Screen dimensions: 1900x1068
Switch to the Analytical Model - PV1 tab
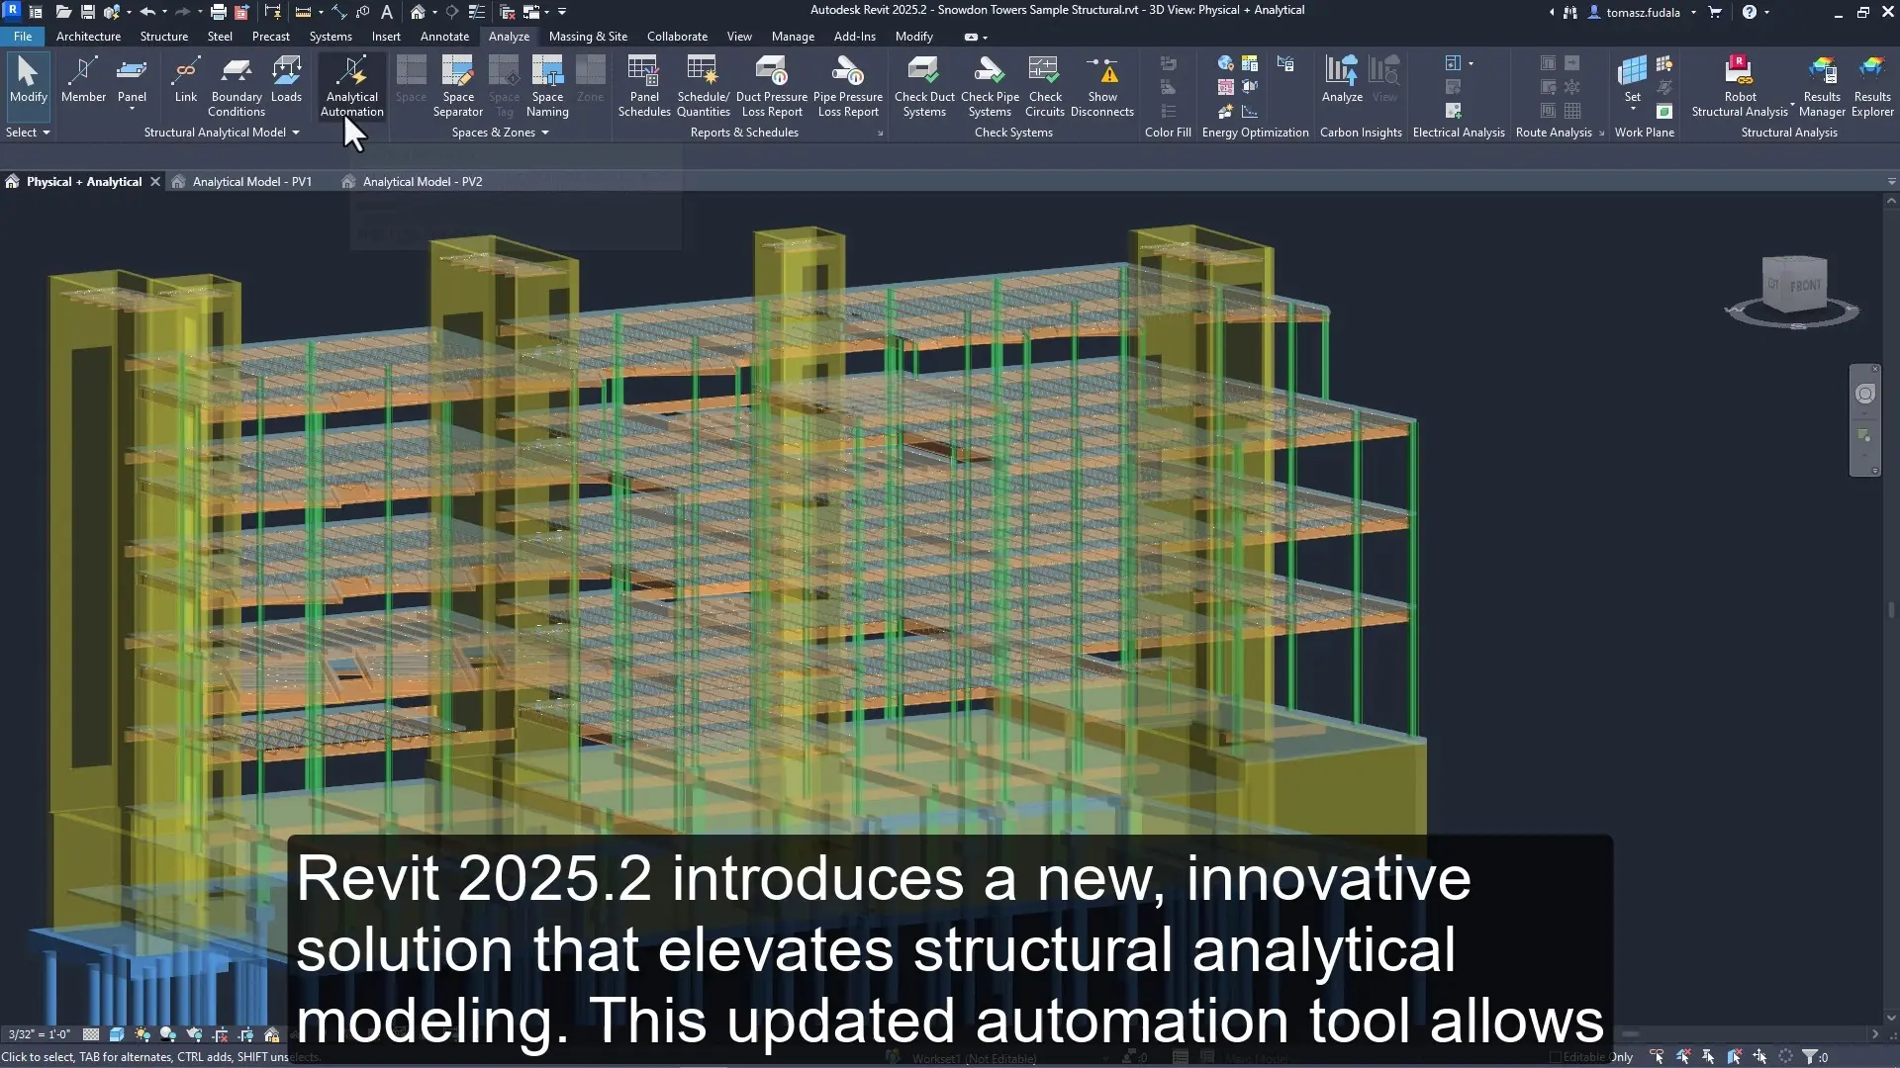pos(250,181)
